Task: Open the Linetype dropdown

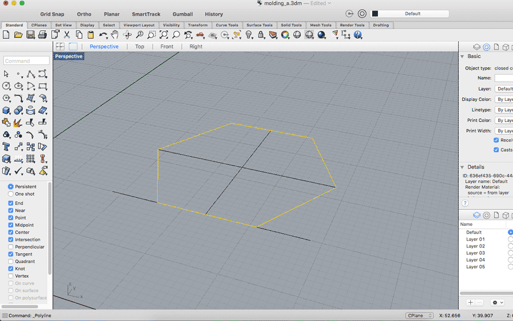Action: click(x=504, y=110)
